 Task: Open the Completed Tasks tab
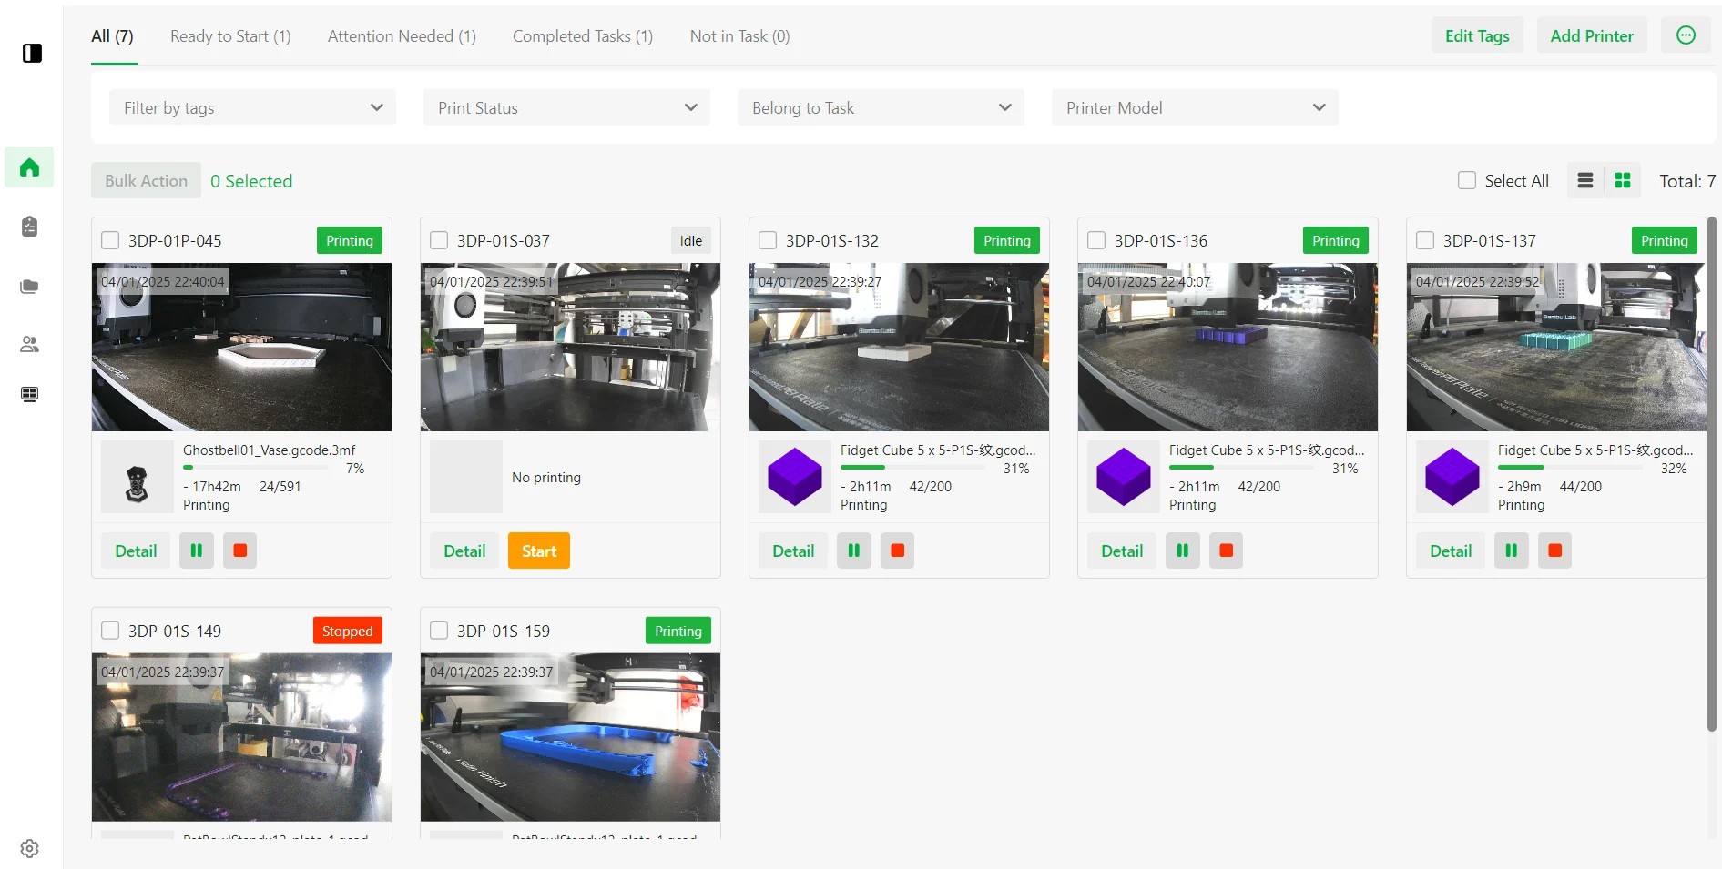[x=582, y=36]
